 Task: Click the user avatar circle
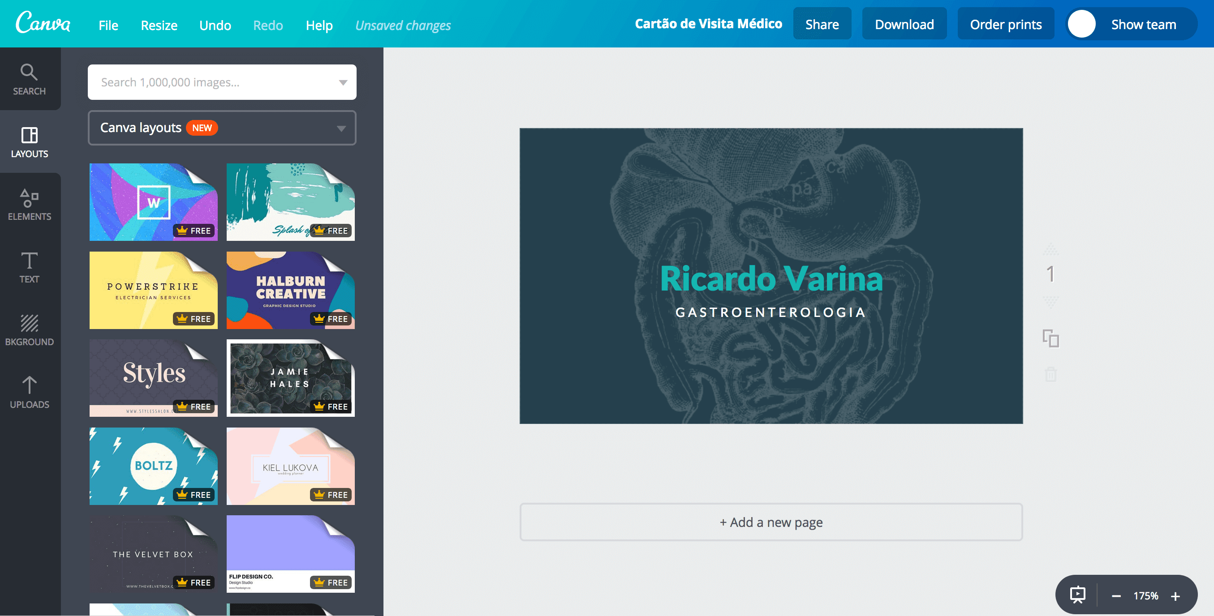tap(1081, 24)
